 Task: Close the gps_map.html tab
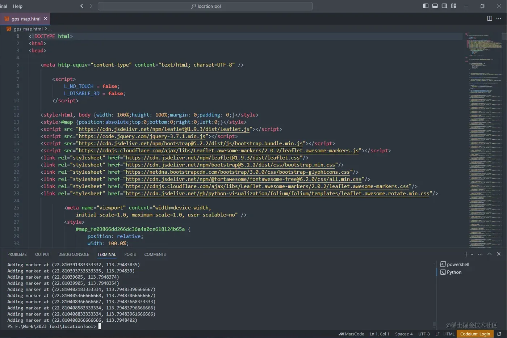pyautogui.click(x=46, y=18)
